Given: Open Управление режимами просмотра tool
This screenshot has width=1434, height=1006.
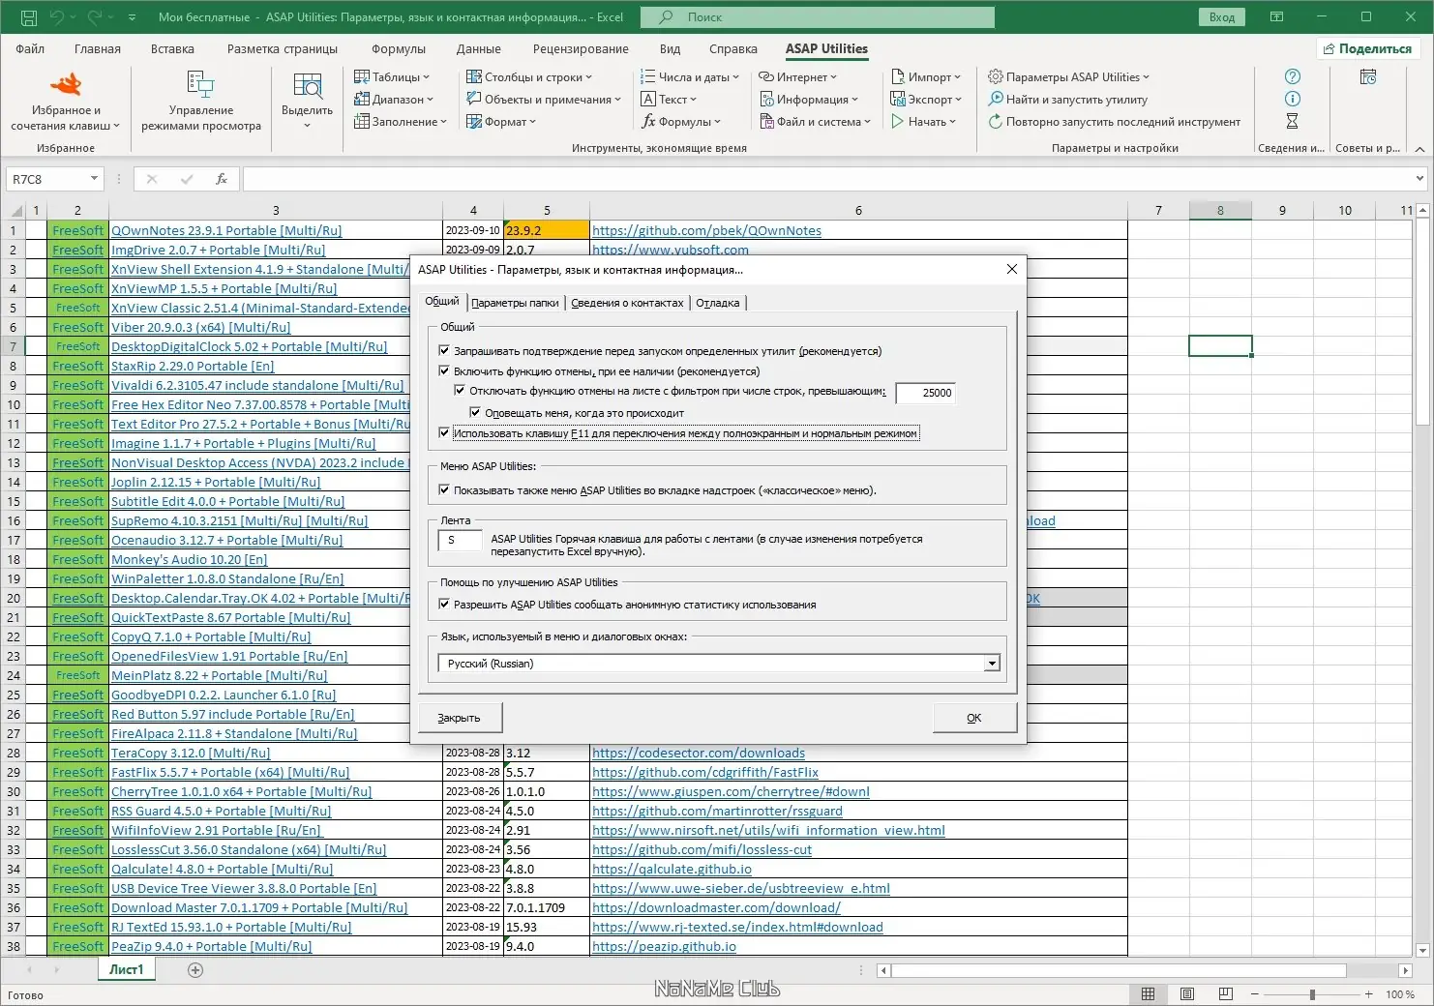Looking at the screenshot, I should [201, 101].
